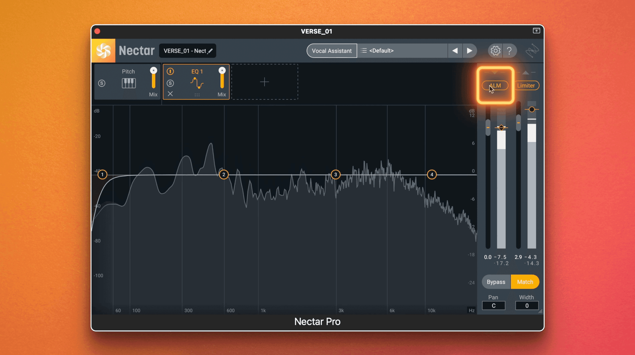
Task: Click the 'Hz' unit label
Action: [472, 311]
